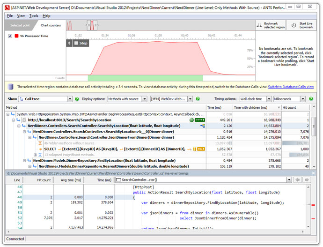Open the Tools menu

coord(34,15)
